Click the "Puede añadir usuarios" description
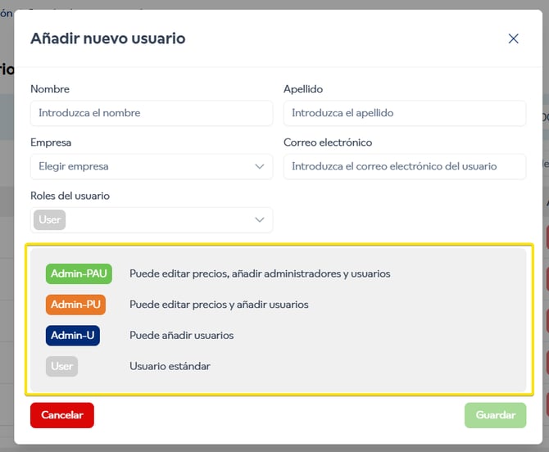 (x=181, y=335)
